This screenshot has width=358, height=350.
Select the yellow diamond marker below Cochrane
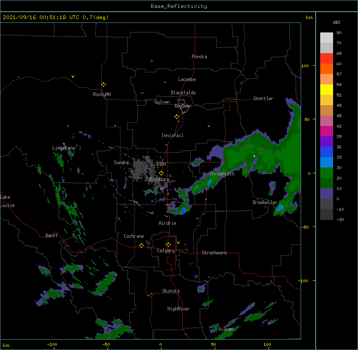pyautogui.click(x=141, y=245)
